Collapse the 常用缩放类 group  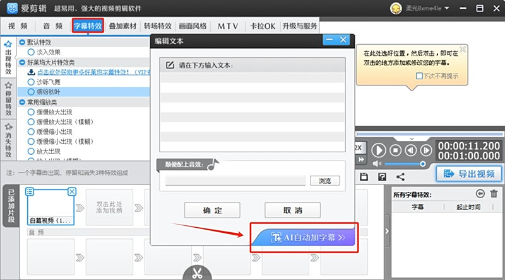click(22, 102)
